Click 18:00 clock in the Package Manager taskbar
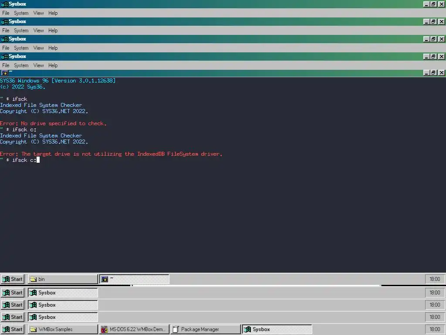The width and height of the screenshot is (446, 335). [435, 329]
